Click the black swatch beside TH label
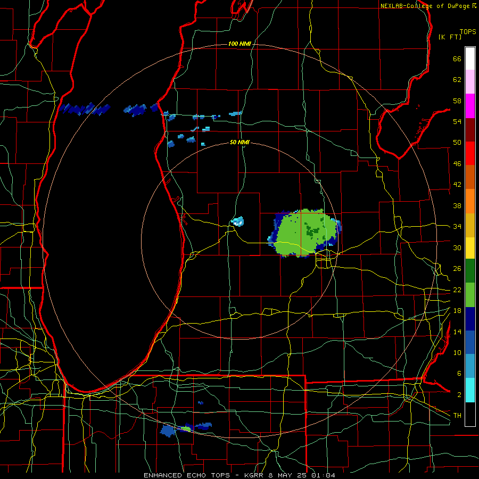 [470, 414]
